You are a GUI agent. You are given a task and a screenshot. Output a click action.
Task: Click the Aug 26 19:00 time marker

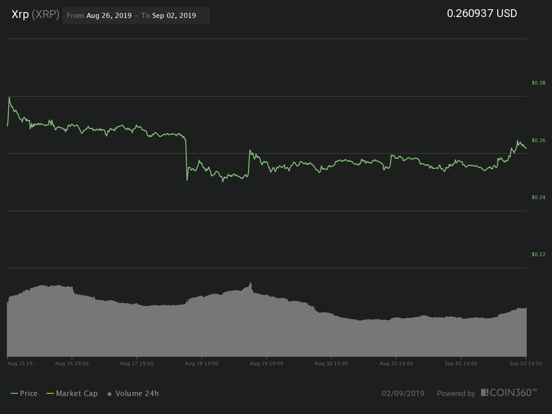[72, 363]
